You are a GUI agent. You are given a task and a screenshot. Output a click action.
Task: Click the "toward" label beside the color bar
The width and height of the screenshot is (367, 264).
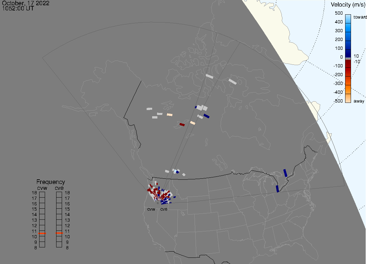(x=360, y=17)
